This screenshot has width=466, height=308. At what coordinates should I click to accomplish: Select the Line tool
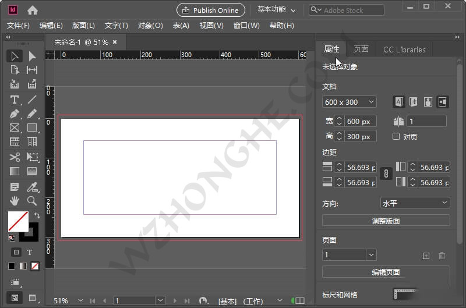coord(32,100)
